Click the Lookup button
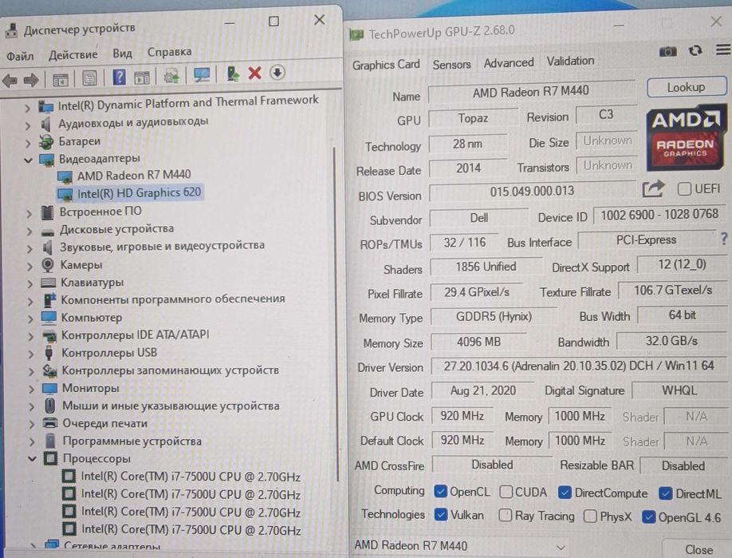Screen dimensions: 732x558 pos(687,87)
